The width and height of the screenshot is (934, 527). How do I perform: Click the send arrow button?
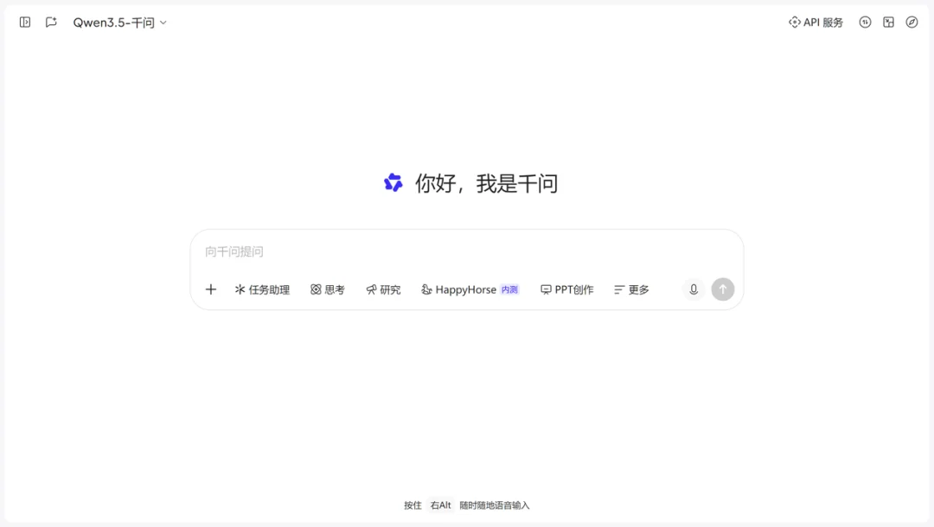tap(722, 289)
